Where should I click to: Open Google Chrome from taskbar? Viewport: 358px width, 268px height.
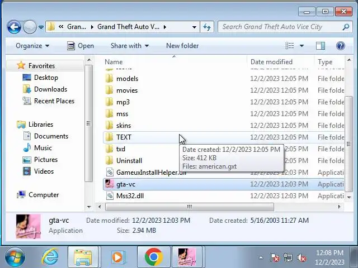(x=154, y=257)
